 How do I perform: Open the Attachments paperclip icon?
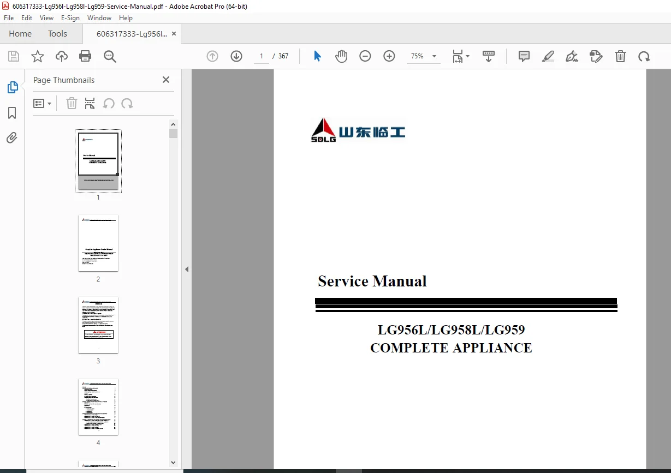tap(12, 137)
